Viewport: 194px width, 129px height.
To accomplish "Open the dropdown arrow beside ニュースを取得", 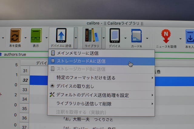I will (181, 39).
